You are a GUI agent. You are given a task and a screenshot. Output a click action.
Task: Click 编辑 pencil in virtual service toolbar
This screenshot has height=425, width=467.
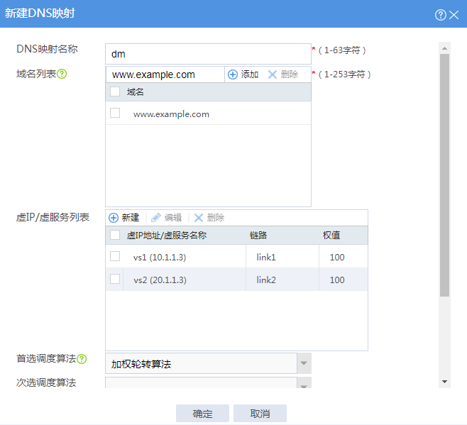pyautogui.click(x=167, y=218)
